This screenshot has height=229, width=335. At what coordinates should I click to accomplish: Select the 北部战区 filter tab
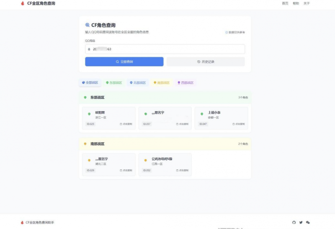click(x=138, y=83)
